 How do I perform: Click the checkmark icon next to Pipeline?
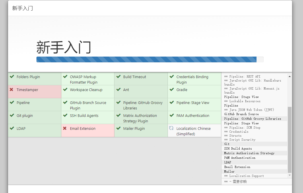click(12, 103)
